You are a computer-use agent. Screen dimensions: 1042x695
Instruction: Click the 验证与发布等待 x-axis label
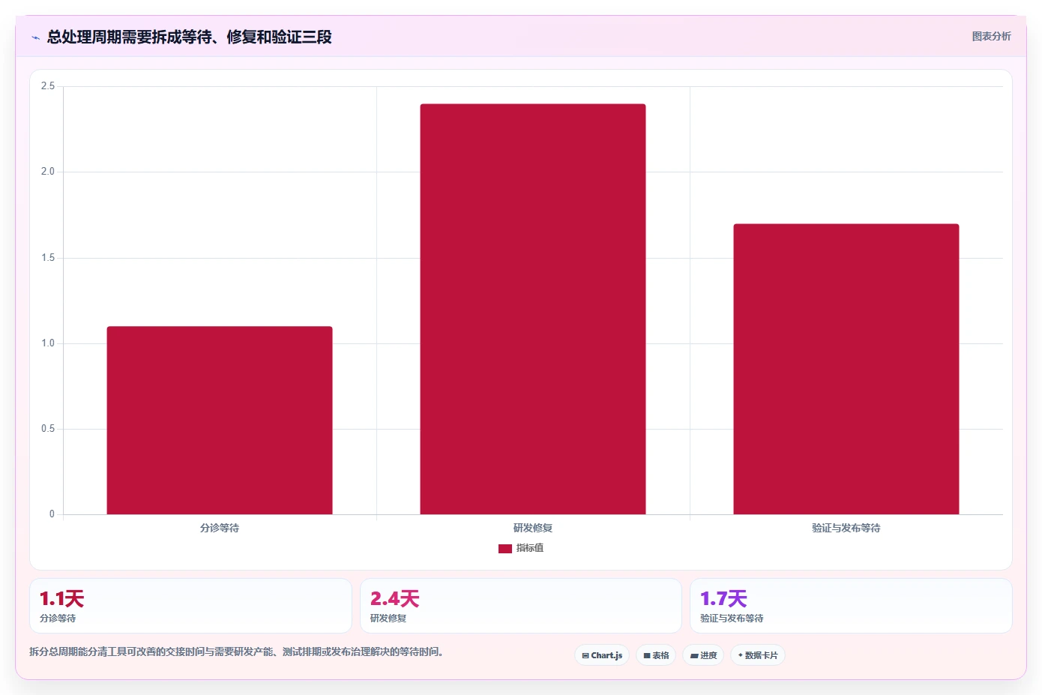coord(846,528)
